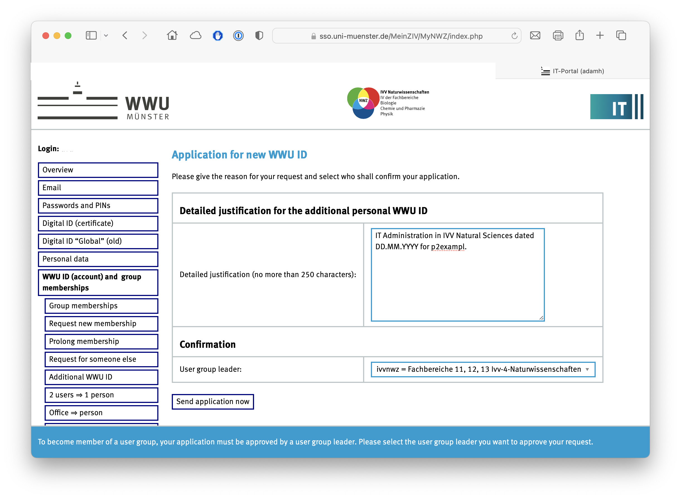Click the Additional WWU ID link
The image size is (681, 499).
101,377
